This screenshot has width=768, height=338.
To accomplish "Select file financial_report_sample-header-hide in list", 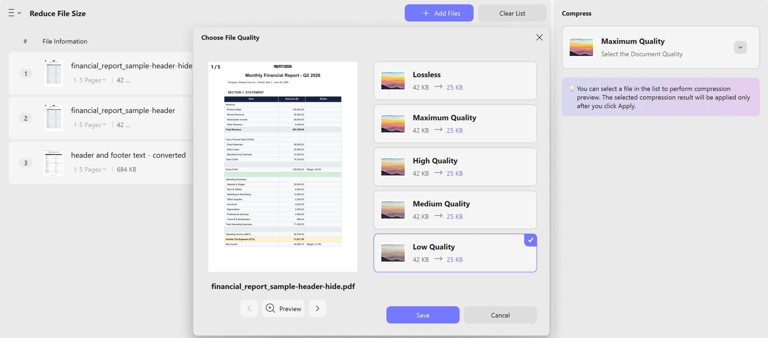I will (101, 73).
